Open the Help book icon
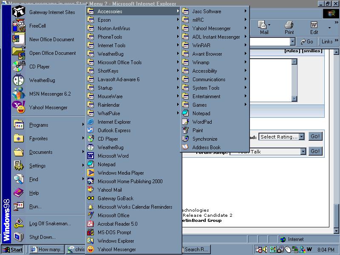This screenshot has width=340, height=255. tap(19, 193)
